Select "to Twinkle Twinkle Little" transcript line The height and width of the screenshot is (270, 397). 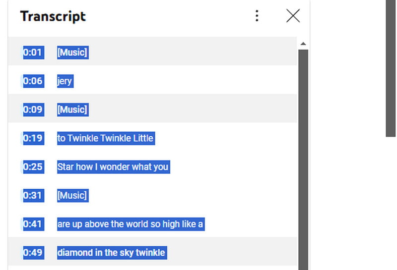coord(105,138)
